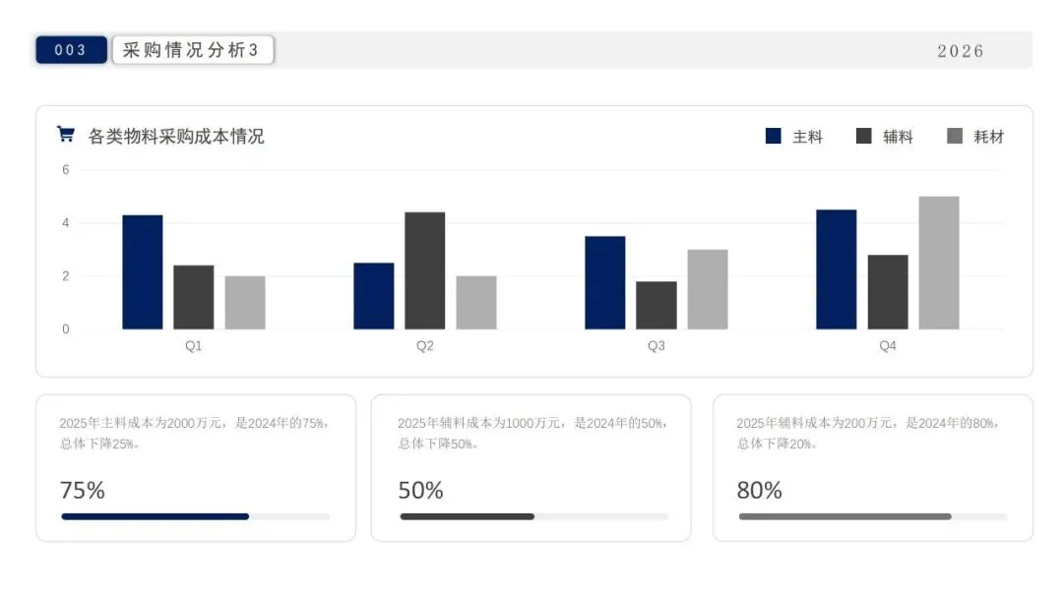Click the 80% gray progress bar

[844, 515]
